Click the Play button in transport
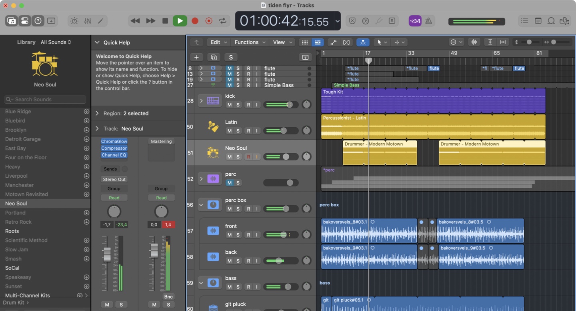The width and height of the screenshot is (576, 311). pyautogui.click(x=180, y=21)
